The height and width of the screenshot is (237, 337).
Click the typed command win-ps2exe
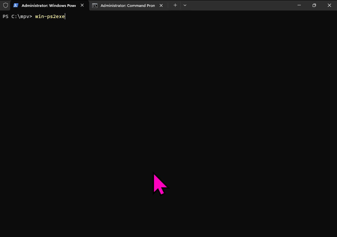[50, 16]
